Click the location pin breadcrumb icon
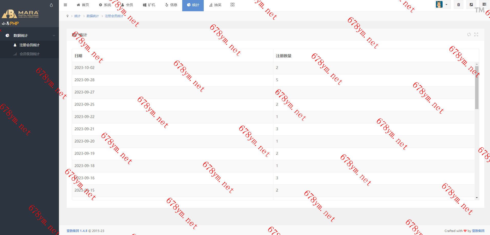490x235 pixels. pyautogui.click(x=67, y=16)
